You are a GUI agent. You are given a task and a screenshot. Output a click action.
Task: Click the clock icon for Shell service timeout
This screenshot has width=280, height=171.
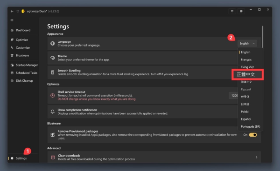tap(52, 95)
